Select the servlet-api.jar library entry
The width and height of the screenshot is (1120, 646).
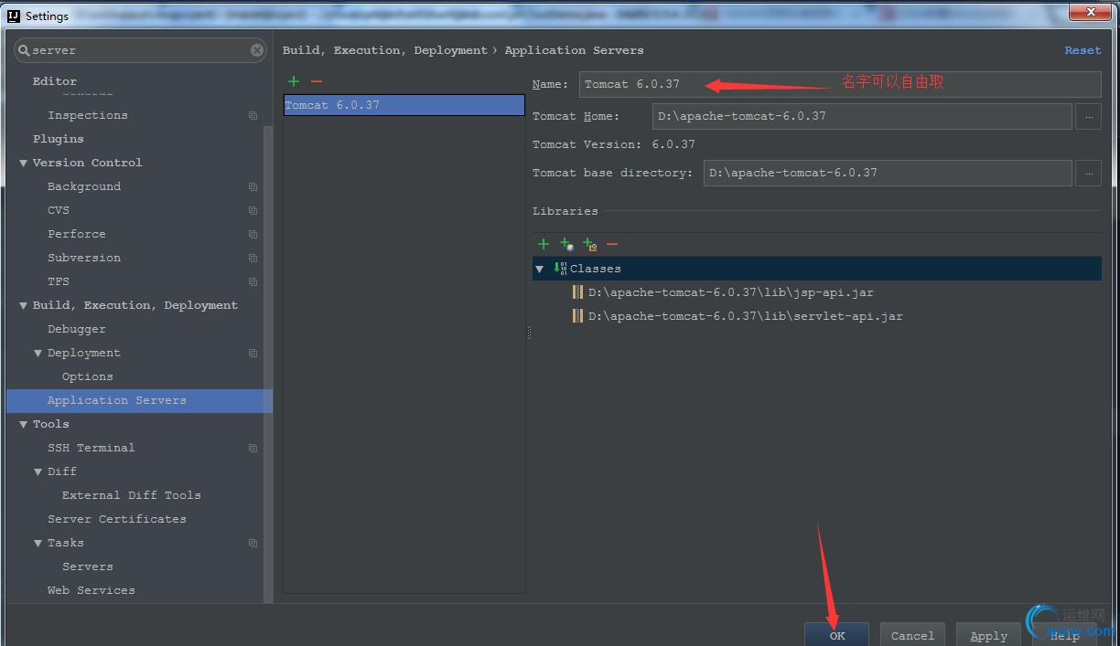pyautogui.click(x=745, y=316)
